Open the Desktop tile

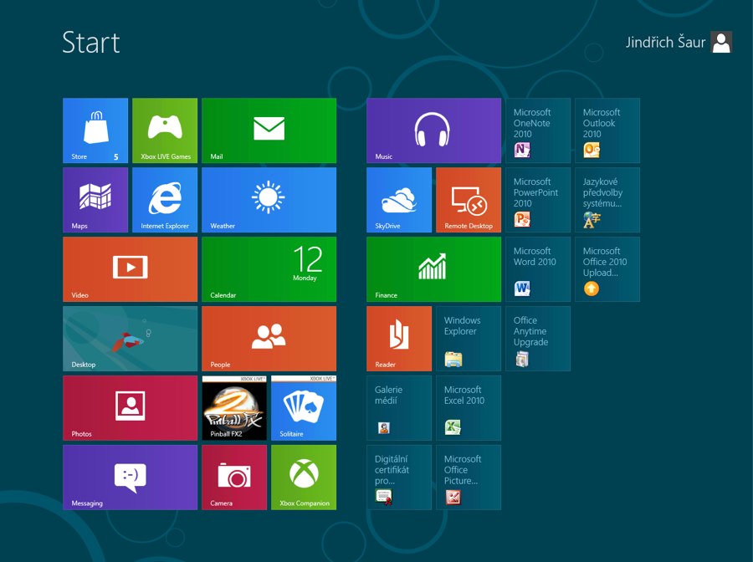pyautogui.click(x=130, y=338)
